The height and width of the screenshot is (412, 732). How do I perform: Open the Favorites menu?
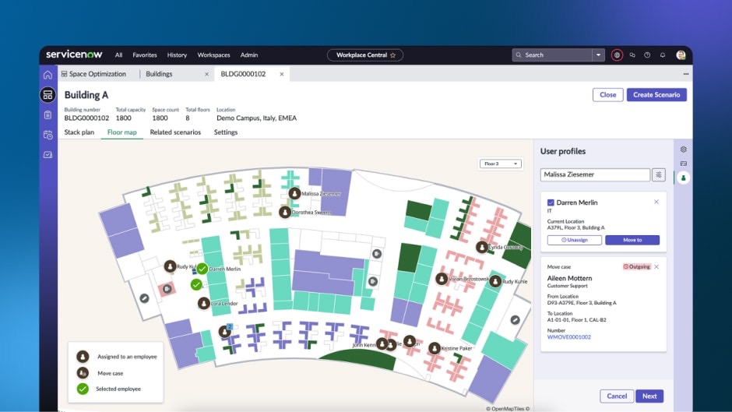pyautogui.click(x=145, y=55)
